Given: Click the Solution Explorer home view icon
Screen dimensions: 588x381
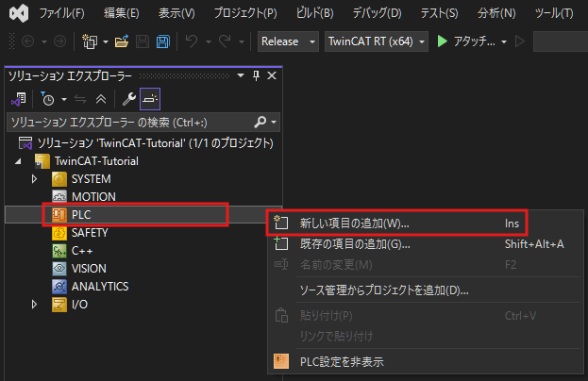Looking at the screenshot, I should click(18, 98).
